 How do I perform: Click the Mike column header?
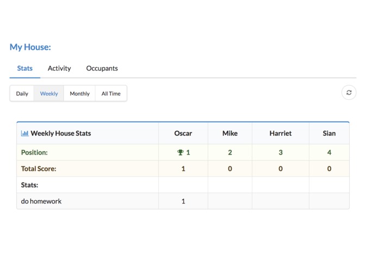click(x=230, y=133)
